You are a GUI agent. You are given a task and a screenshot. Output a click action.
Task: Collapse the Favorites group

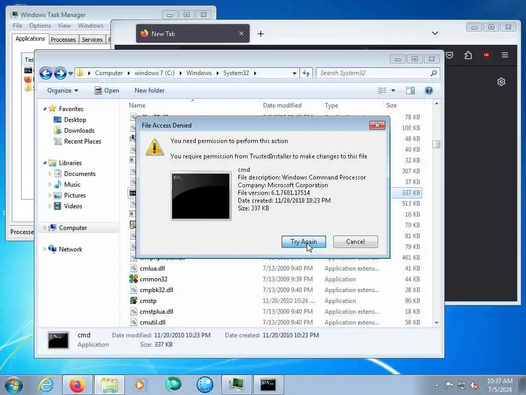(45, 109)
